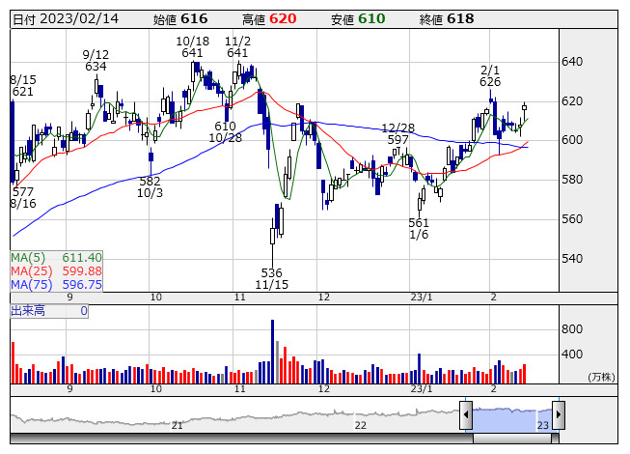Click the MA(25) 599.88 legend entry
The image size is (630, 454).
[x=56, y=271]
